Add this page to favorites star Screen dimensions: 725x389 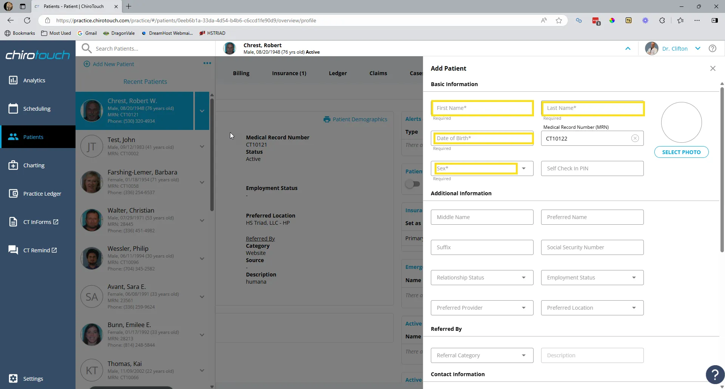tap(559, 20)
